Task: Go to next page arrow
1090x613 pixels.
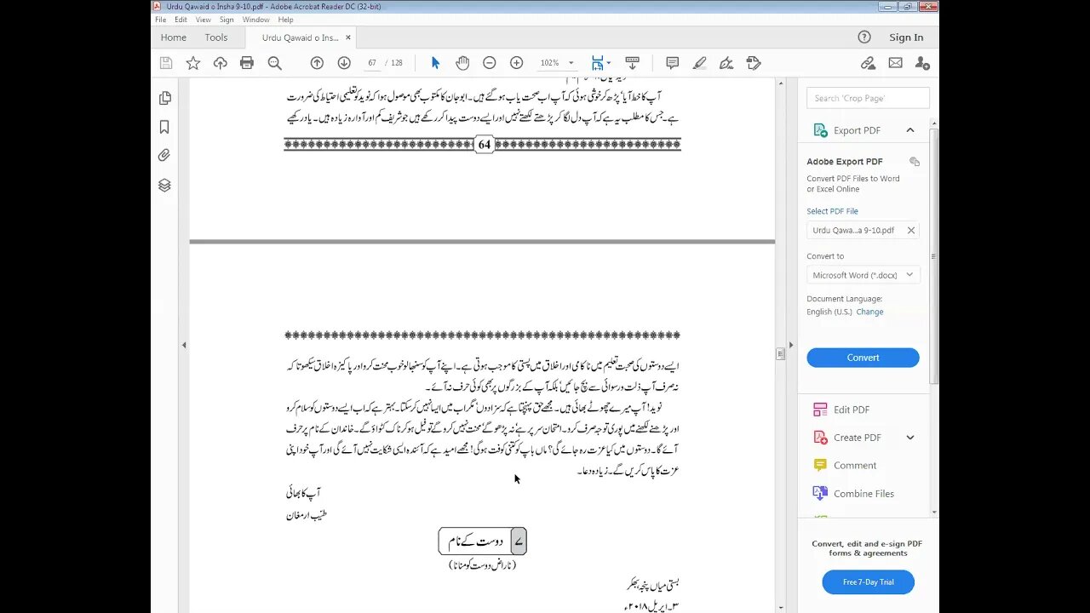Action: click(x=344, y=63)
